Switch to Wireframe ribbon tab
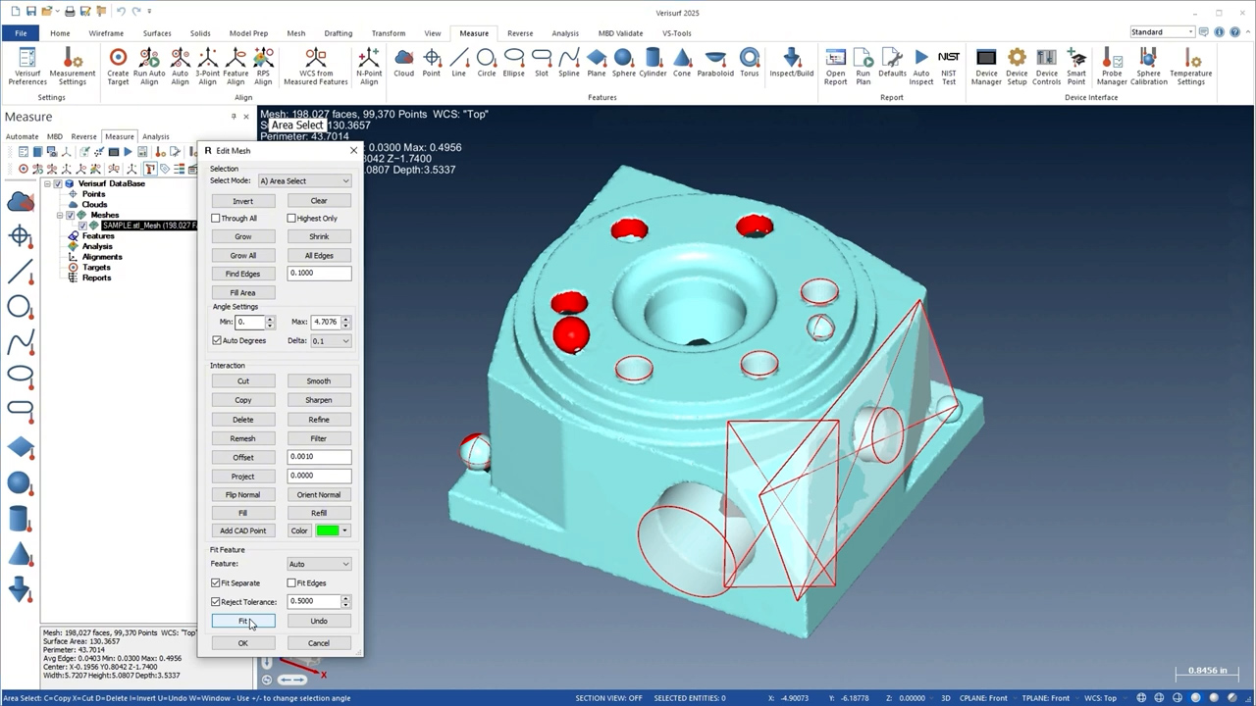Viewport: 1256px width, 706px height. click(106, 33)
